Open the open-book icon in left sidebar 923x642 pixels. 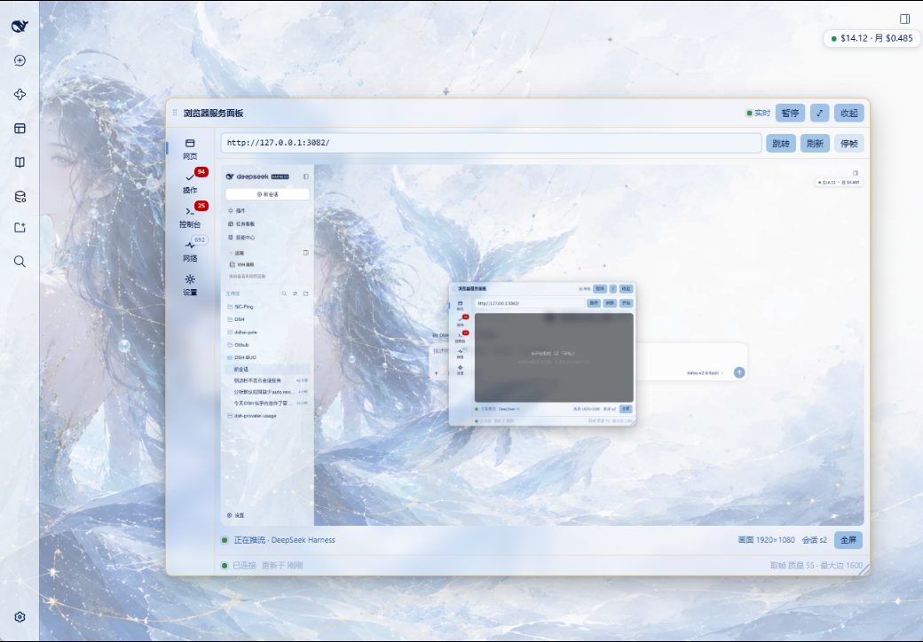pyautogui.click(x=20, y=162)
